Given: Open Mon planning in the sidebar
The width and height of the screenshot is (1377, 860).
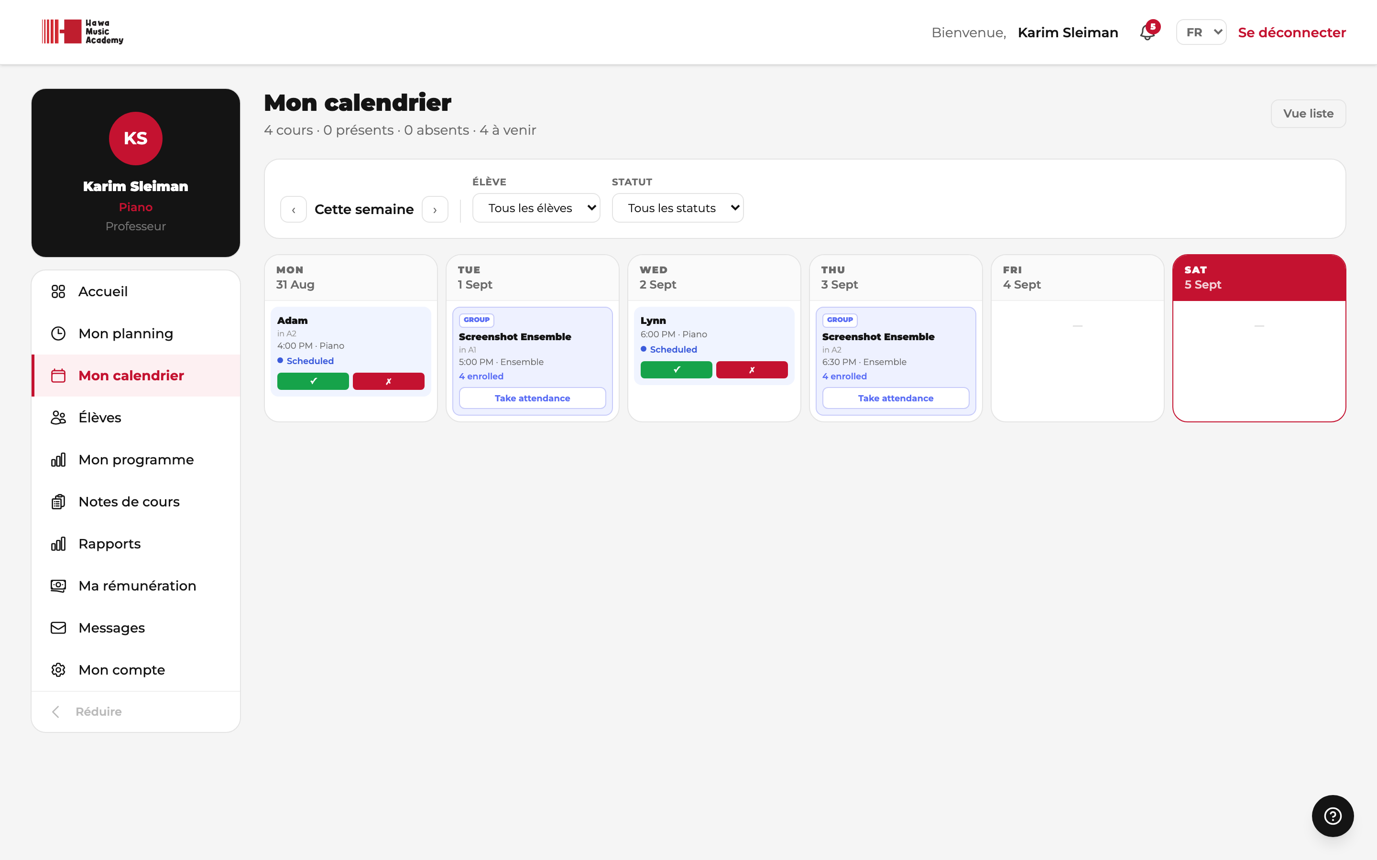Looking at the screenshot, I should pyautogui.click(x=136, y=333).
